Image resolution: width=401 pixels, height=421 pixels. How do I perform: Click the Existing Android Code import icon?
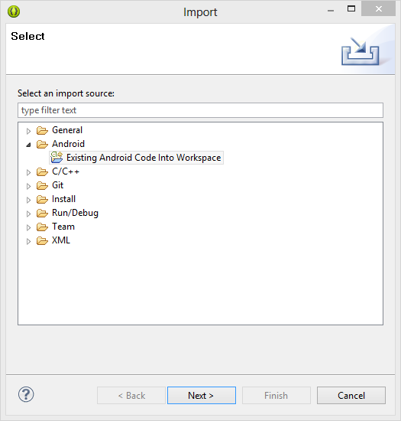click(57, 158)
